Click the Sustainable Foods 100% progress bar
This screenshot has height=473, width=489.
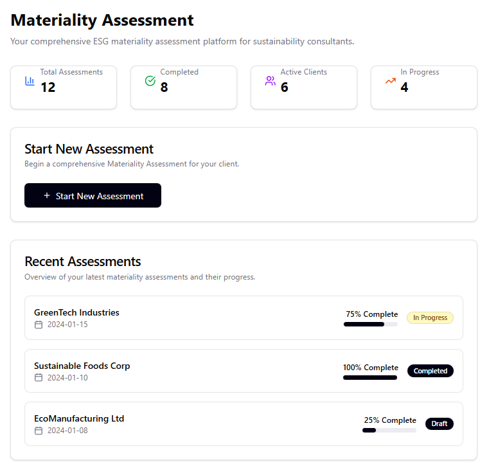click(x=370, y=377)
